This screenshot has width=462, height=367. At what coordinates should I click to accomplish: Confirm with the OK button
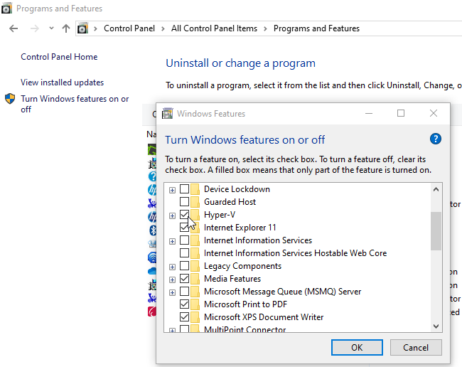click(x=357, y=348)
